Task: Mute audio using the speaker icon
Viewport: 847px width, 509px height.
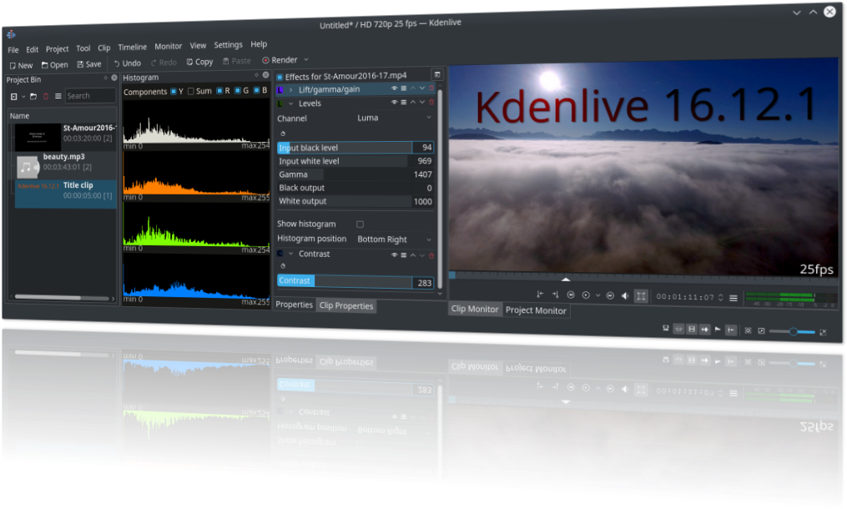Action: [x=624, y=295]
